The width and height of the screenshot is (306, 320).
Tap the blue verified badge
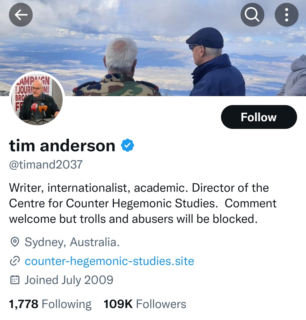point(127,145)
